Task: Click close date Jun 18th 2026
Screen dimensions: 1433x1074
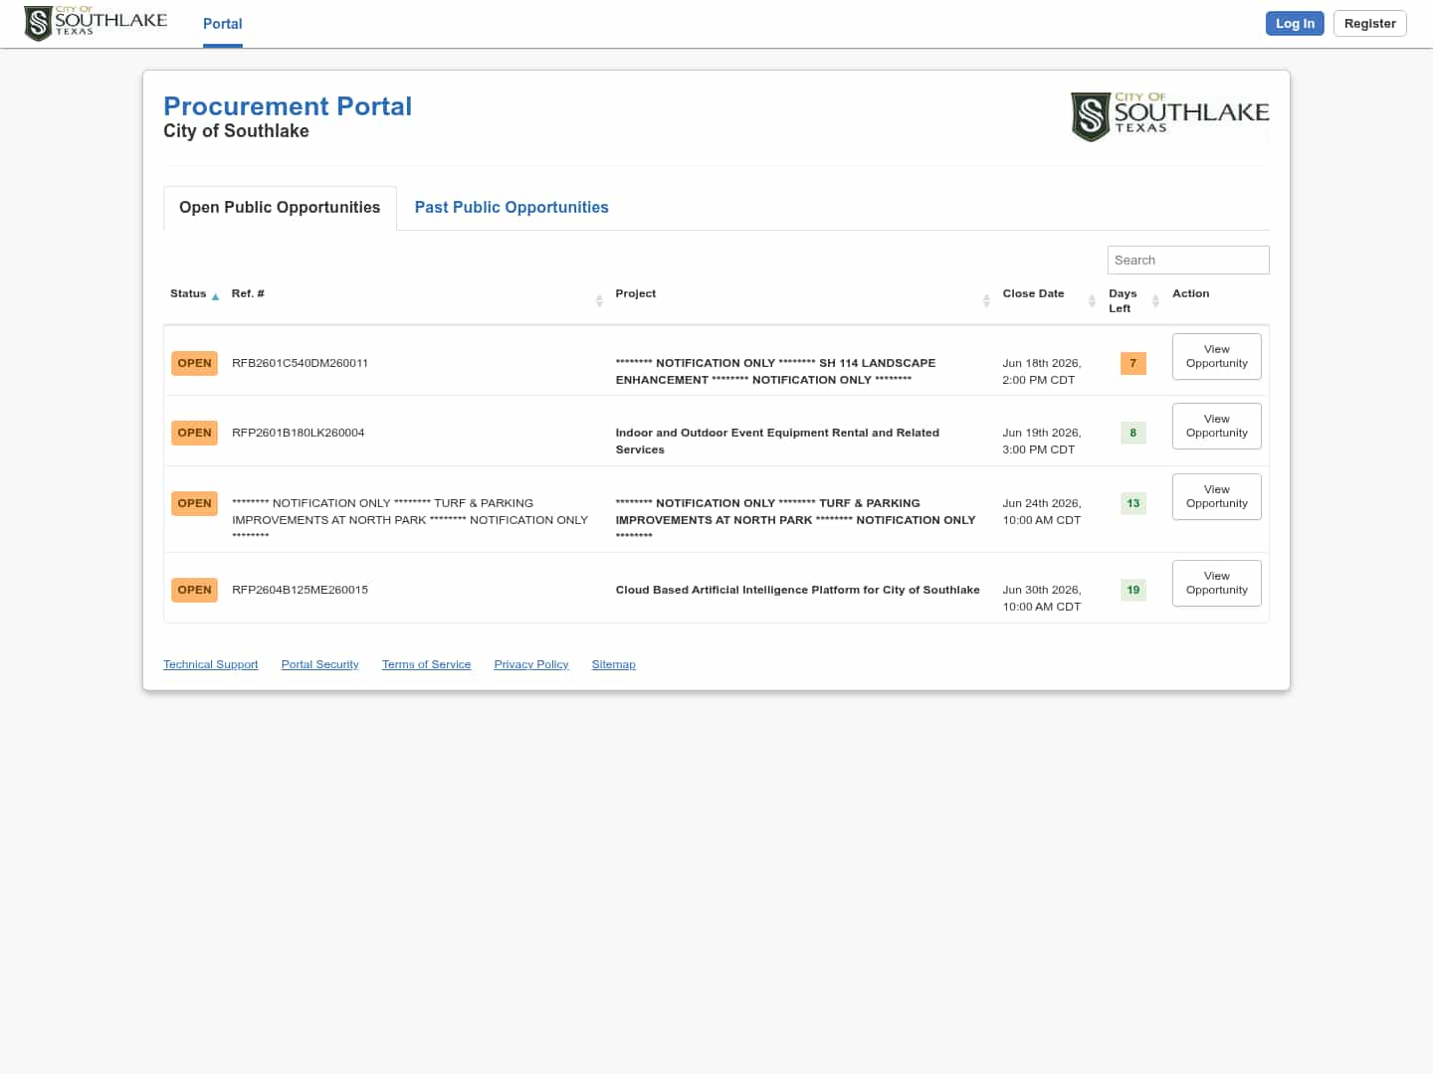Action: tap(1042, 371)
